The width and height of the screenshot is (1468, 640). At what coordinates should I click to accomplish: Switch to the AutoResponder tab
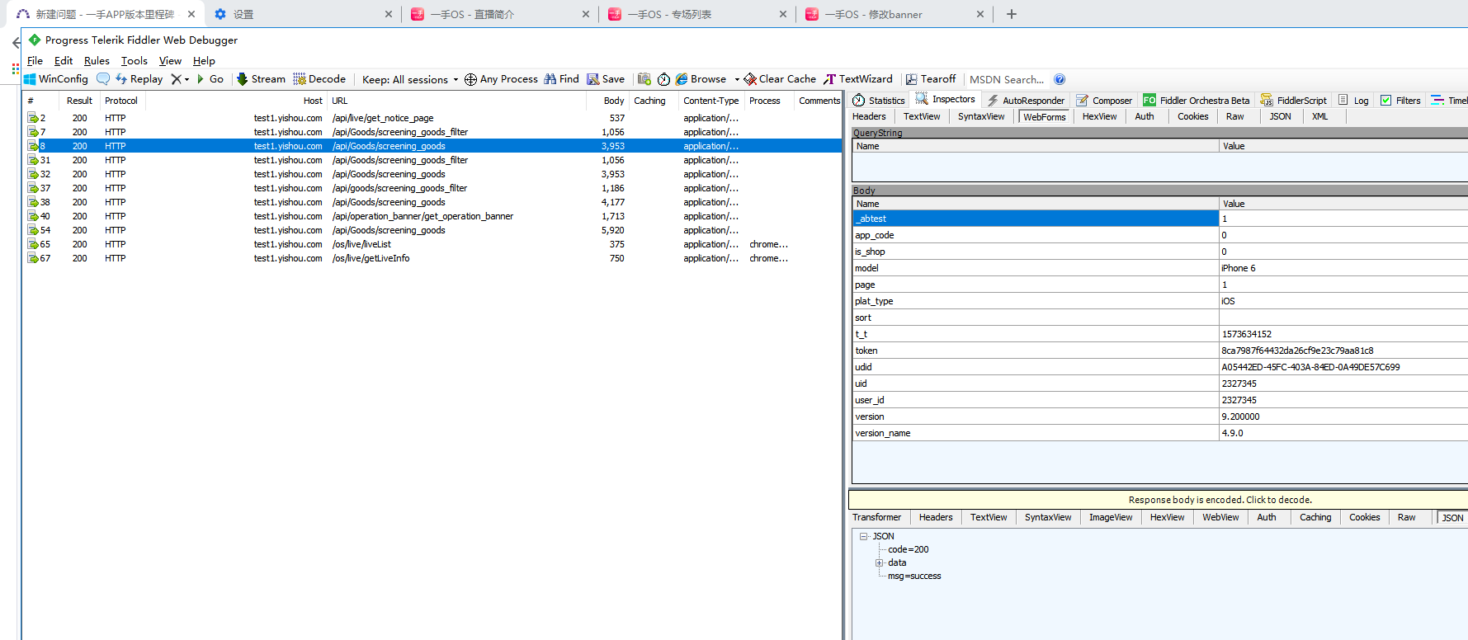(1026, 101)
